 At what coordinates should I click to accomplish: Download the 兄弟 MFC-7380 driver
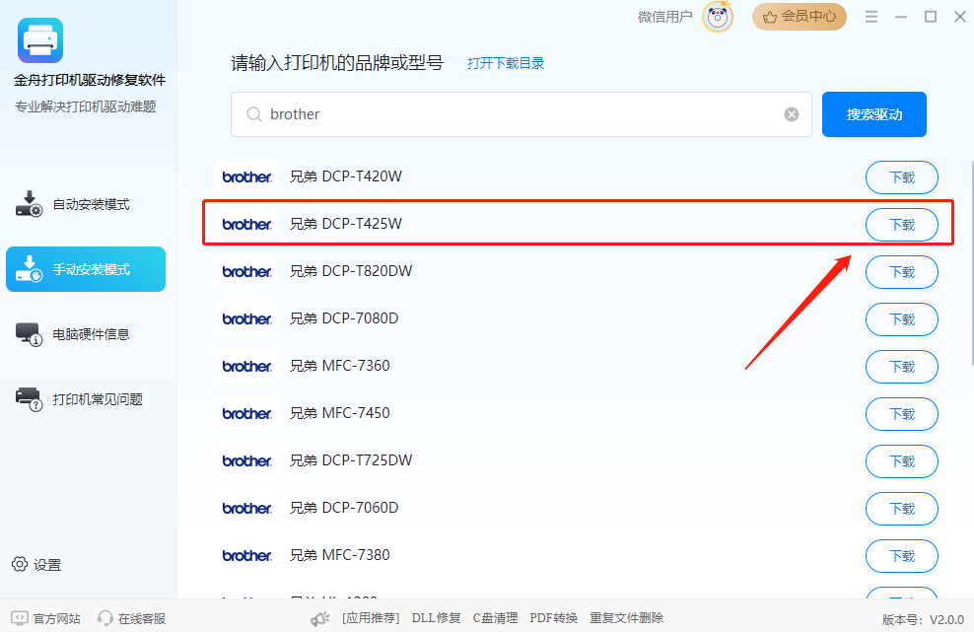901,555
